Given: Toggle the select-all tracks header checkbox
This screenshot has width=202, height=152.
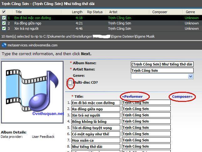Looking at the screenshot, I should pos(4,12).
